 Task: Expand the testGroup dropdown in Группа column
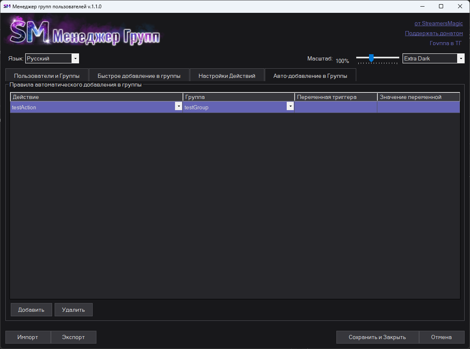290,107
